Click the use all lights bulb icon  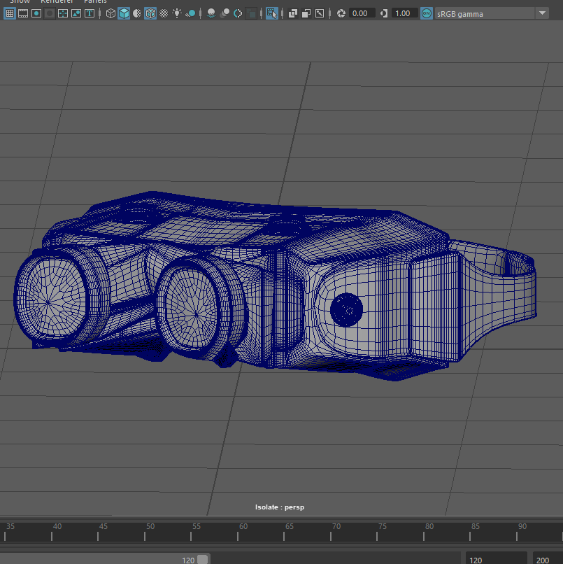click(177, 13)
